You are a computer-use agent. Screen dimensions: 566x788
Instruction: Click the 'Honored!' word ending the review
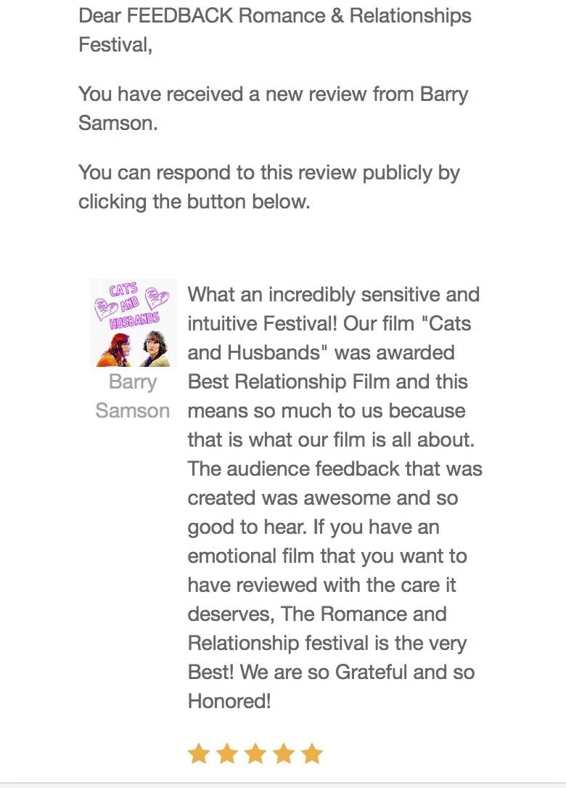(229, 702)
